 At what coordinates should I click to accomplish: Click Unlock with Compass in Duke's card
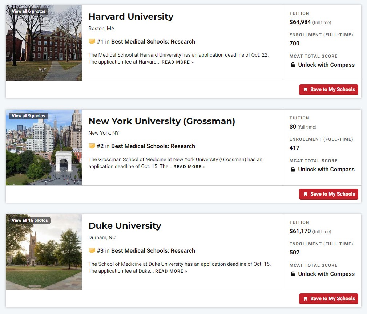(x=326, y=274)
